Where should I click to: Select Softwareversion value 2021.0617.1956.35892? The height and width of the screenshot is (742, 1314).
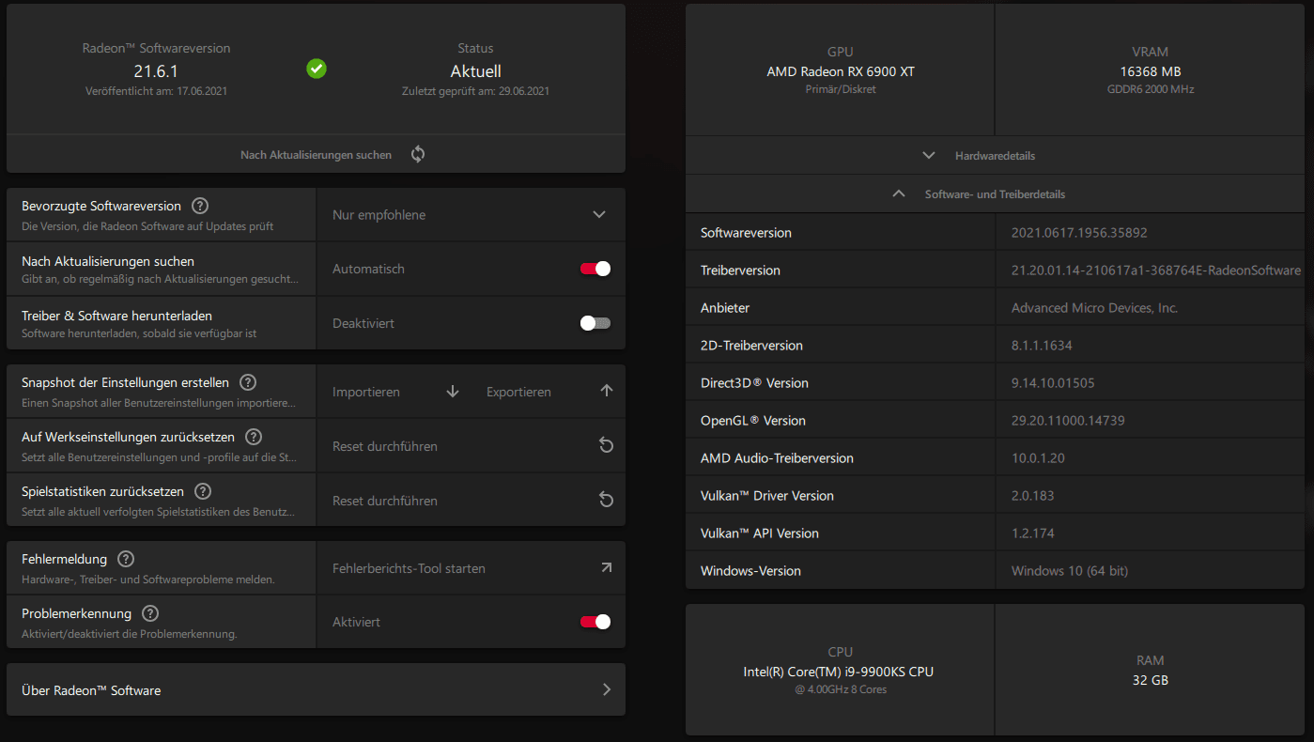[1079, 233]
